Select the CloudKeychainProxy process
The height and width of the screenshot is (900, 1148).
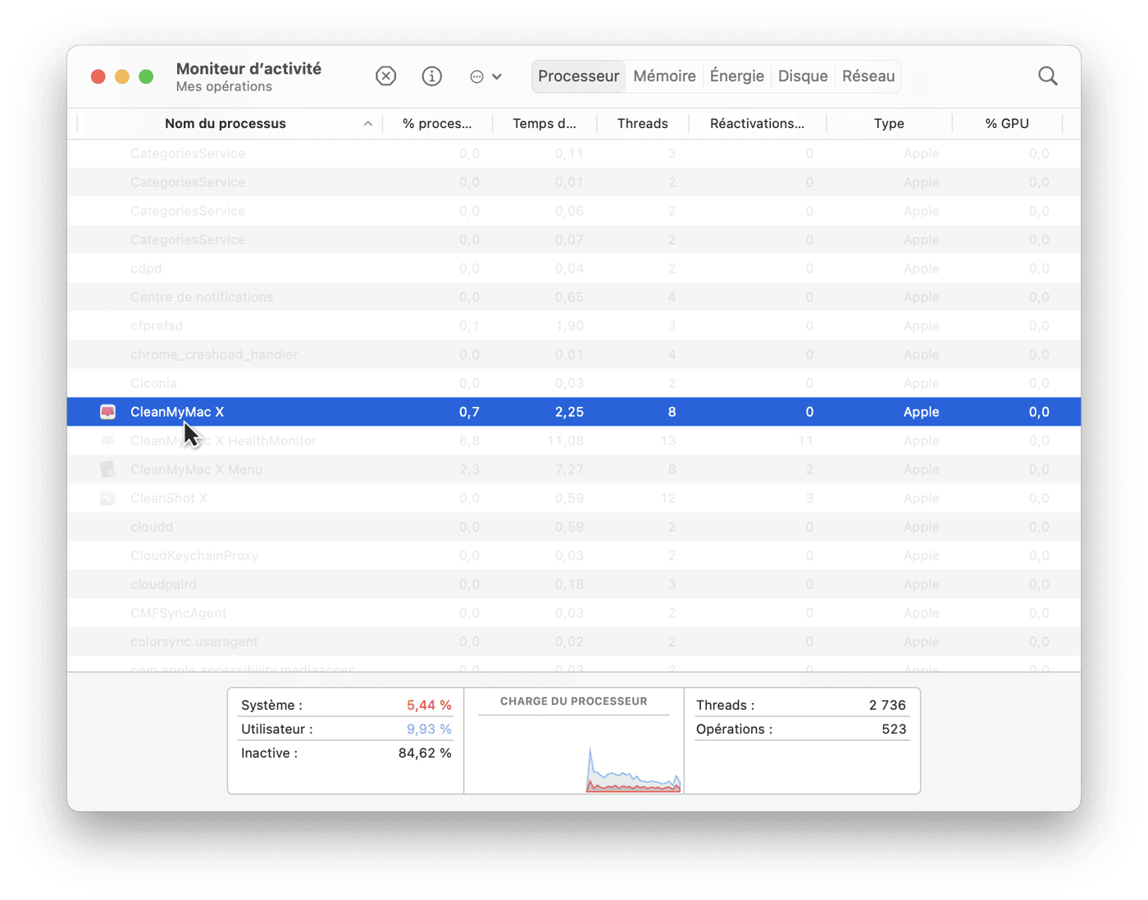click(x=574, y=555)
